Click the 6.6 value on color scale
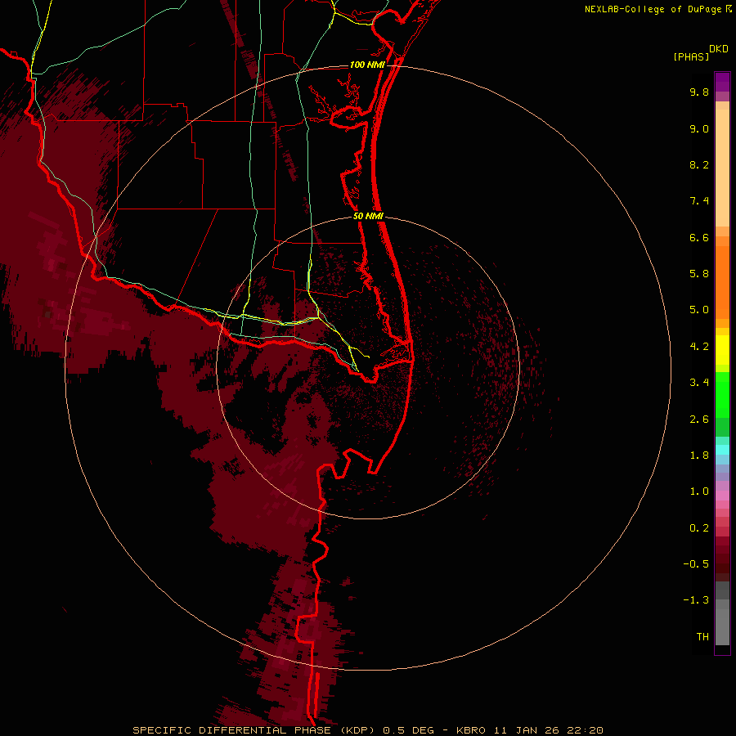 699,237
